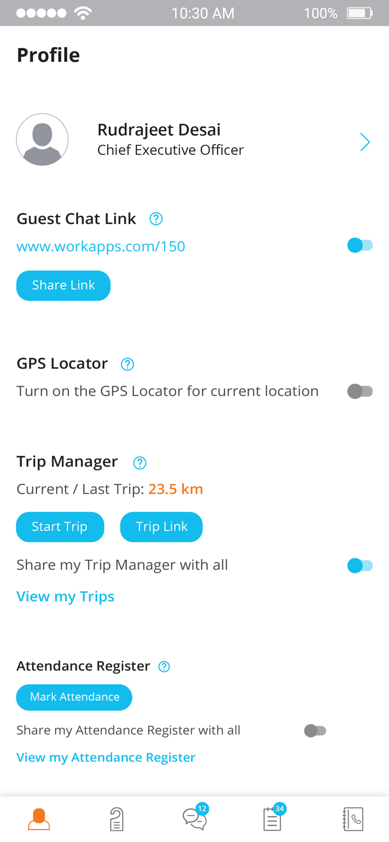Screen dimensions: 389x842
Task: Disable the Guest Chat Link toggle
Action: [360, 245]
